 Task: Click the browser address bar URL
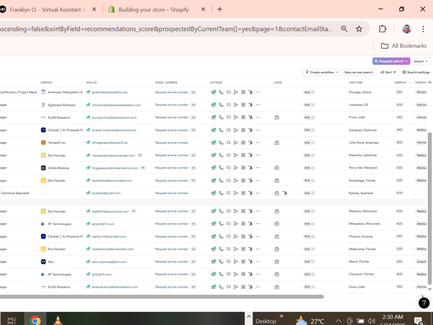pyautogui.click(x=166, y=29)
